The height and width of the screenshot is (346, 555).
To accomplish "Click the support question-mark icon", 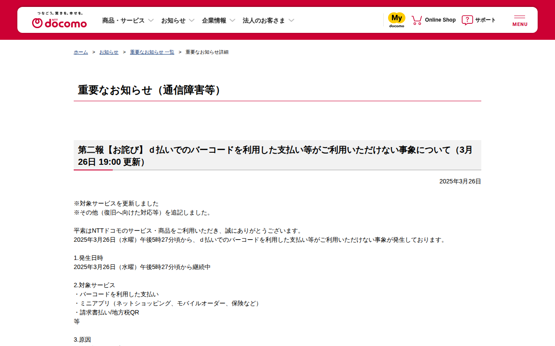I will [467, 20].
